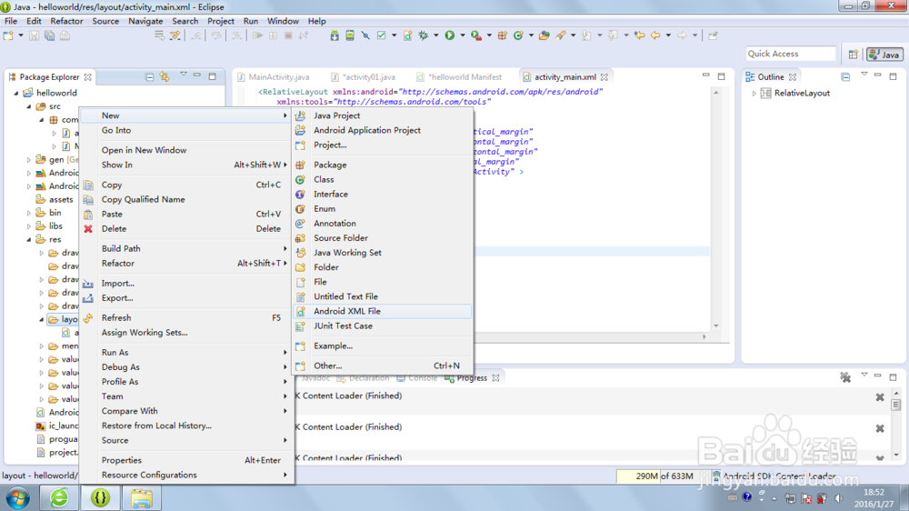Click the Open Type toolbar icon
The width and height of the screenshot is (909, 511).
pos(544,35)
